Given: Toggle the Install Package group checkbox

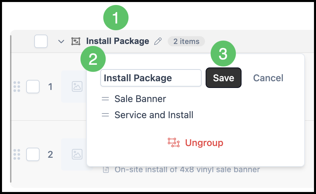Looking at the screenshot, I should pos(41,41).
